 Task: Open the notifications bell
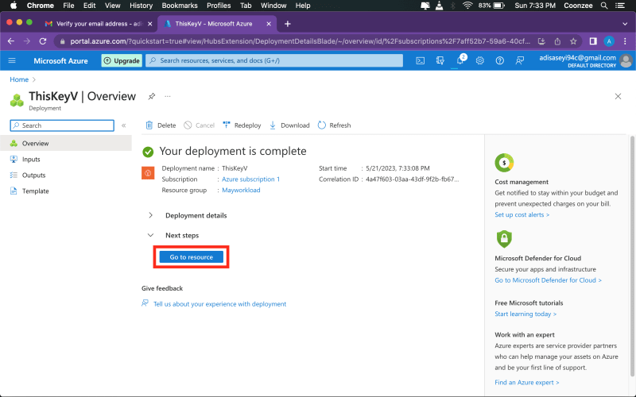(460, 61)
